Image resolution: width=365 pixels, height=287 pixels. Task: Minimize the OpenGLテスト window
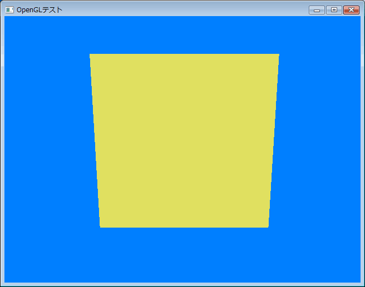[317, 10]
